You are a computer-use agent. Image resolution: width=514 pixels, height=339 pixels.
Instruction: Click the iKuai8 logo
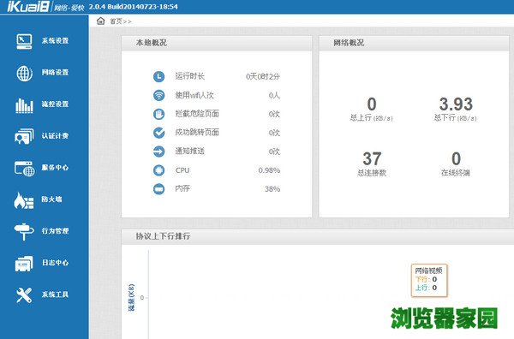tap(28, 7)
